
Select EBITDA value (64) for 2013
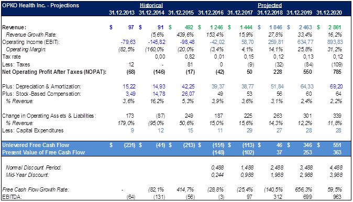pos(131,197)
